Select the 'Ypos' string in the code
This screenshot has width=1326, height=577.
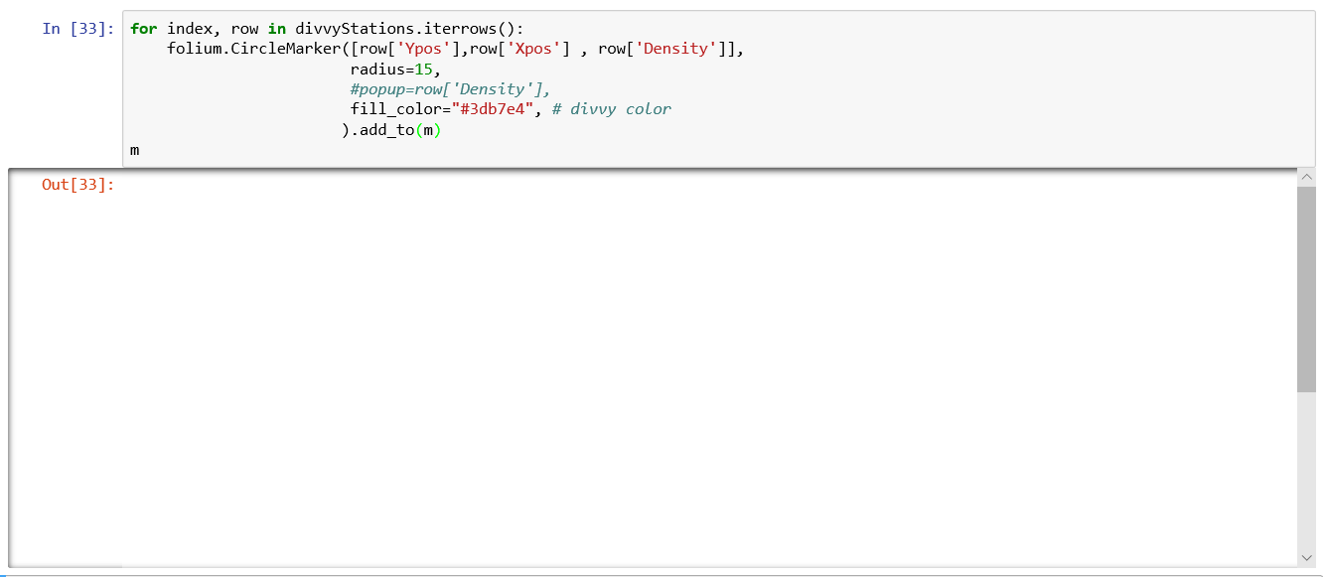click(x=421, y=48)
